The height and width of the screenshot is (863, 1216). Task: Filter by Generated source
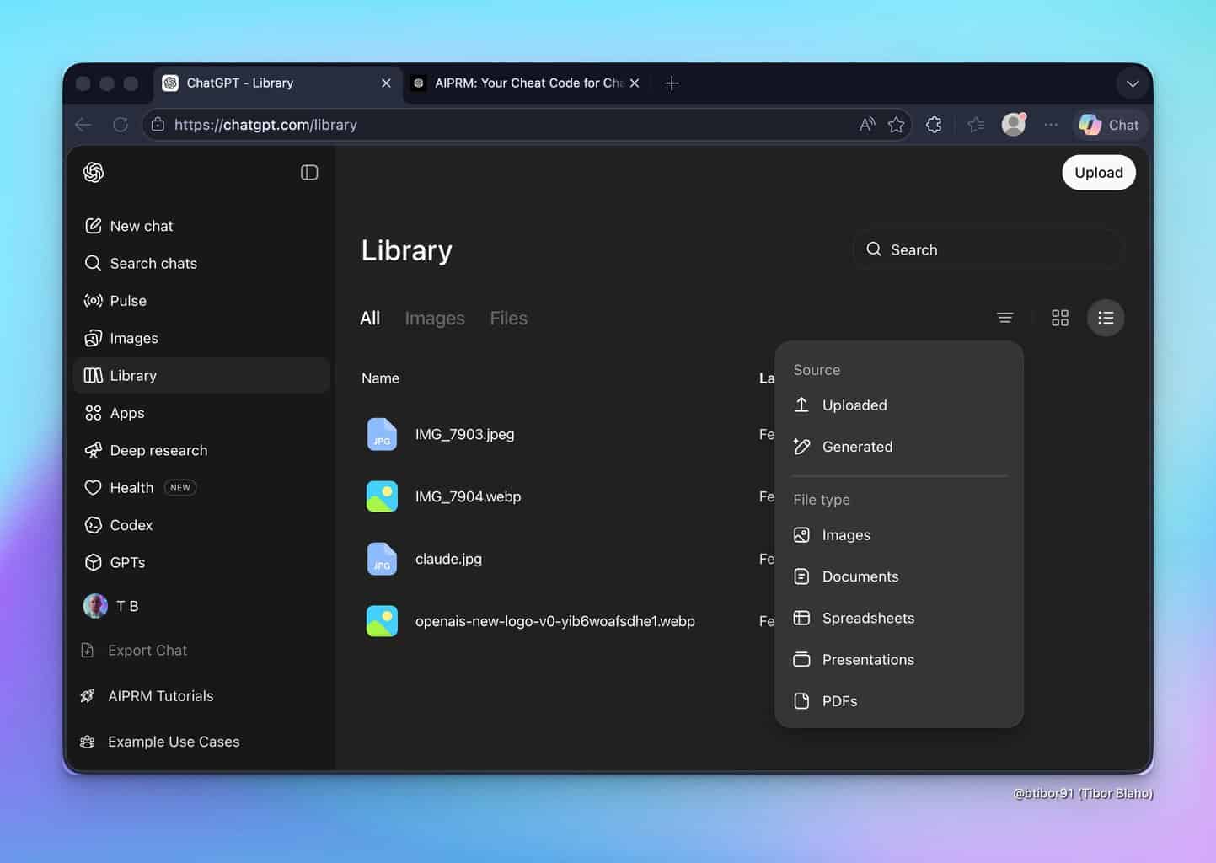pos(899,447)
